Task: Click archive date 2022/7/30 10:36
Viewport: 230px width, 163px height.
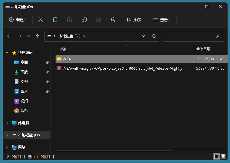Action: click(210, 68)
